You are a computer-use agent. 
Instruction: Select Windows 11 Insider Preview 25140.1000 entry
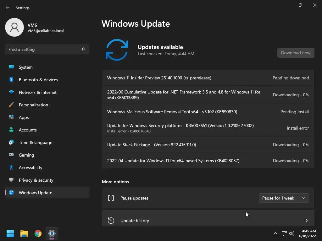[208, 78]
